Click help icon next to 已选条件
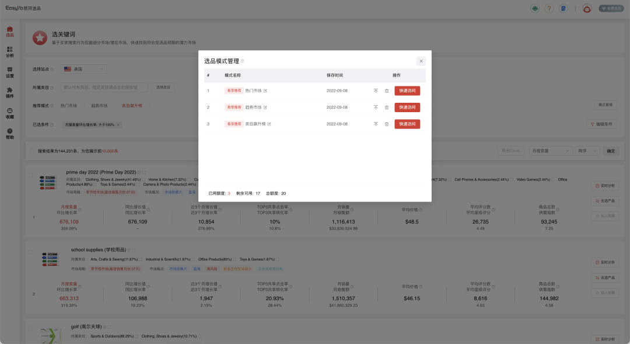Image resolution: width=630 pixels, height=344 pixels. [52, 125]
